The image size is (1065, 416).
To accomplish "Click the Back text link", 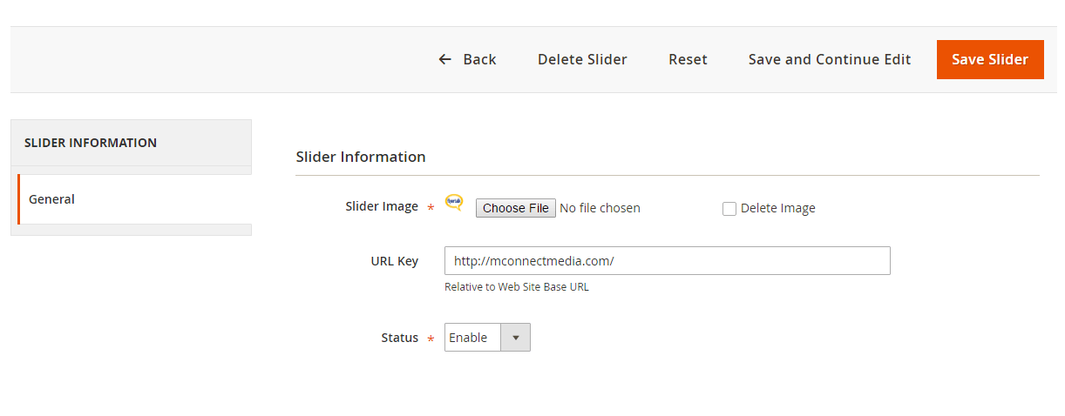I will pyautogui.click(x=479, y=59).
